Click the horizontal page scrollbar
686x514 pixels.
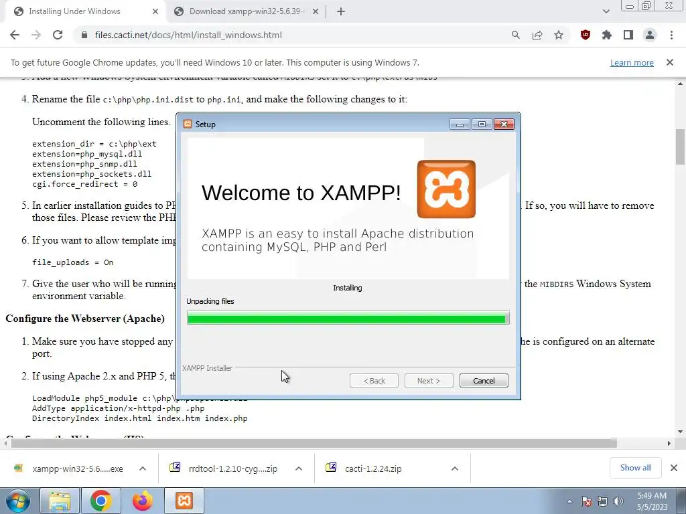[x=314, y=443]
